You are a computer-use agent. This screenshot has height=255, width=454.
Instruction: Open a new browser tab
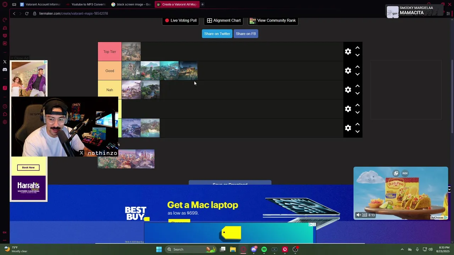pyautogui.click(x=203, y=4)
